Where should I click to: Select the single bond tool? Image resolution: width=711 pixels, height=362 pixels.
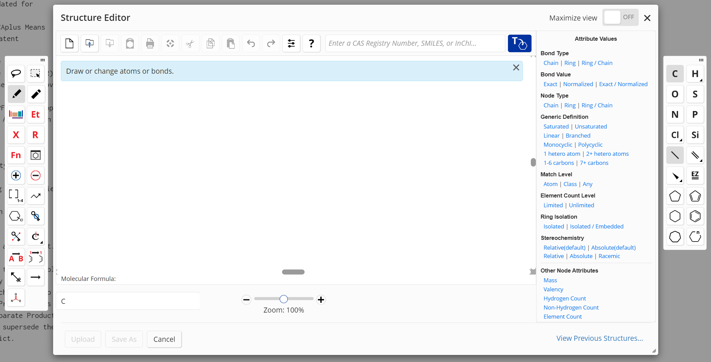[x=675, y=155]
